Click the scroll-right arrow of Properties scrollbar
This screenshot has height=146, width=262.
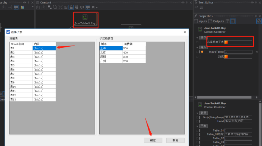click(x=257, y=97)
